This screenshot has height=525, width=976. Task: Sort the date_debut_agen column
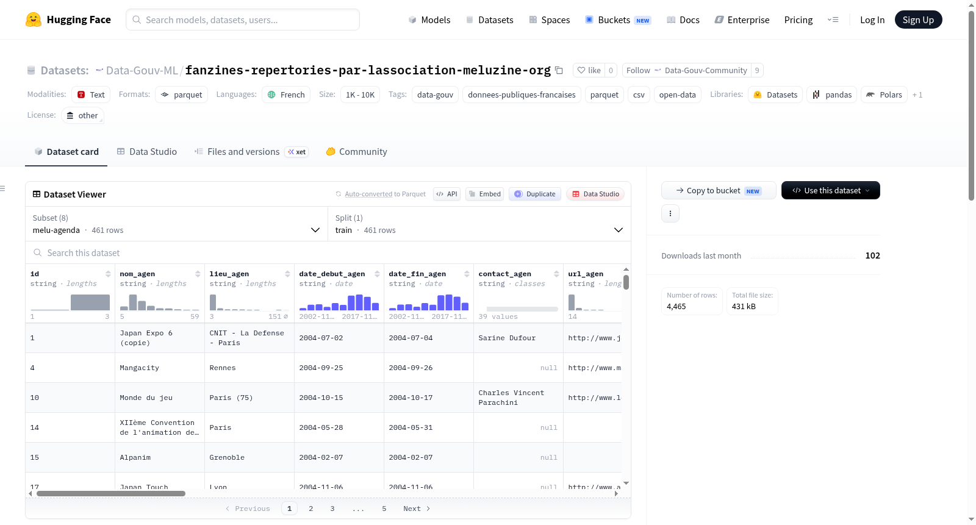377,274
